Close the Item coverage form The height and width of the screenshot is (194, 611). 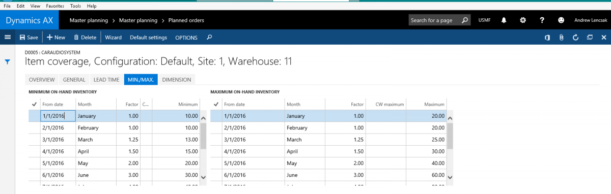click(x=604, y=37)
